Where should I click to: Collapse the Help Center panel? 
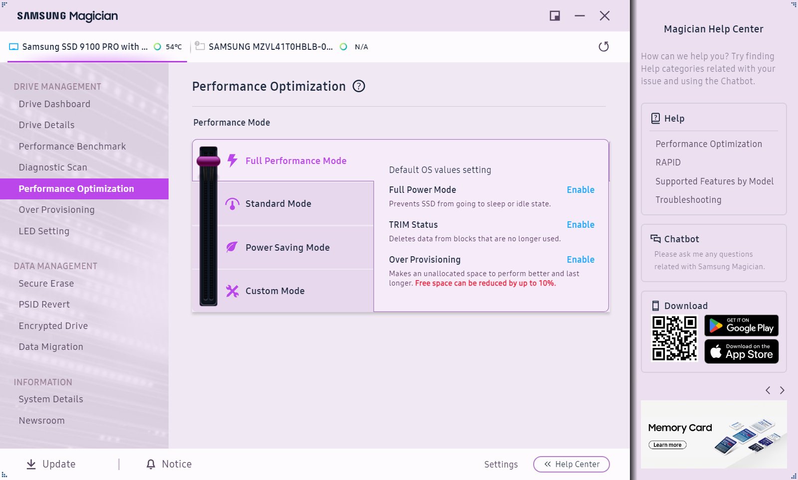point(571,464)
